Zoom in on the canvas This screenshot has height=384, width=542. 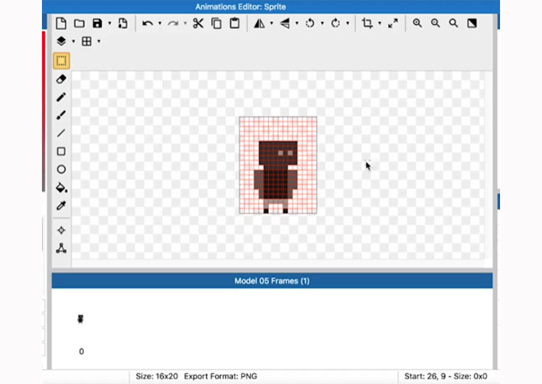click(x=417, y=23)
